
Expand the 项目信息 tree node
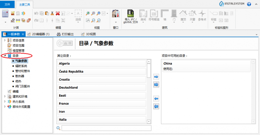5,40
